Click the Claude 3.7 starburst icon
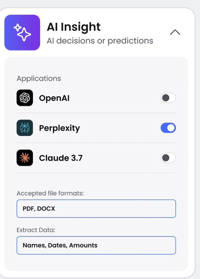This screenshot has height=279, width=200. click(x=25, y=158)
